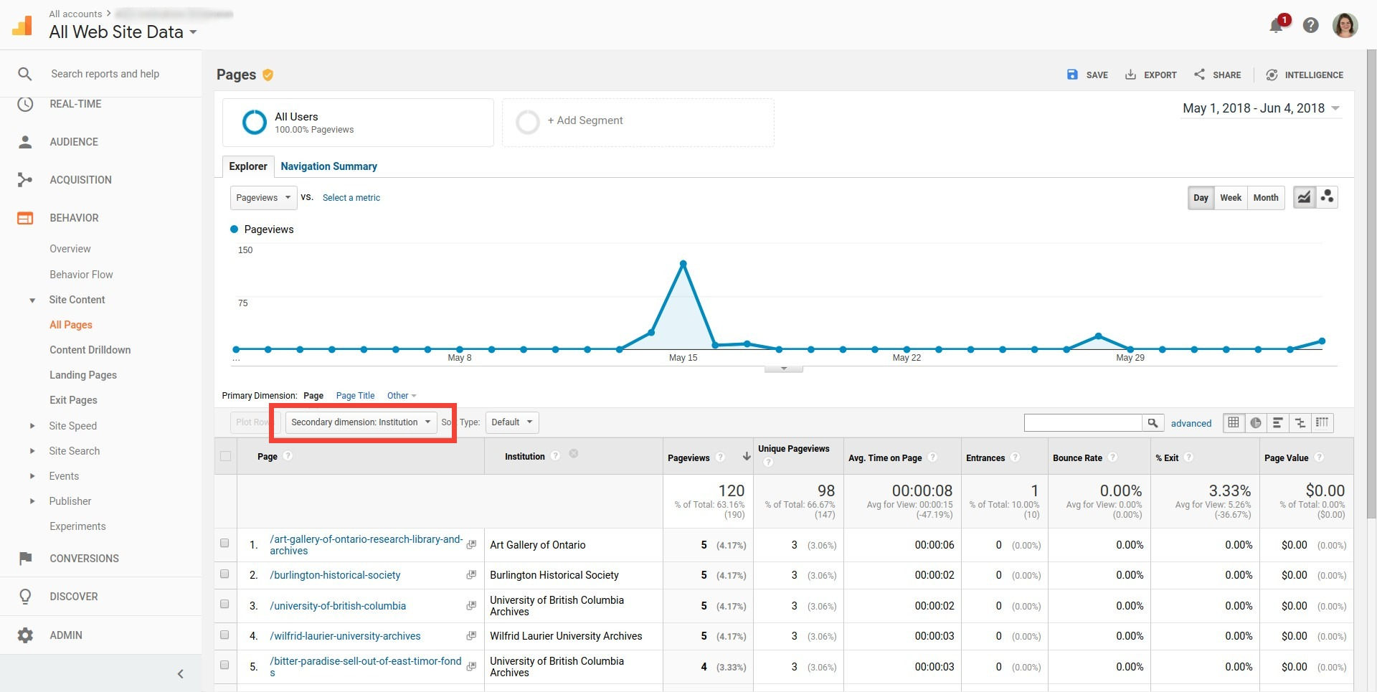Toggle the select-all rows checkbox
Image resolution: width=1377 pixels, height=692 pixels.
[226, 456]
